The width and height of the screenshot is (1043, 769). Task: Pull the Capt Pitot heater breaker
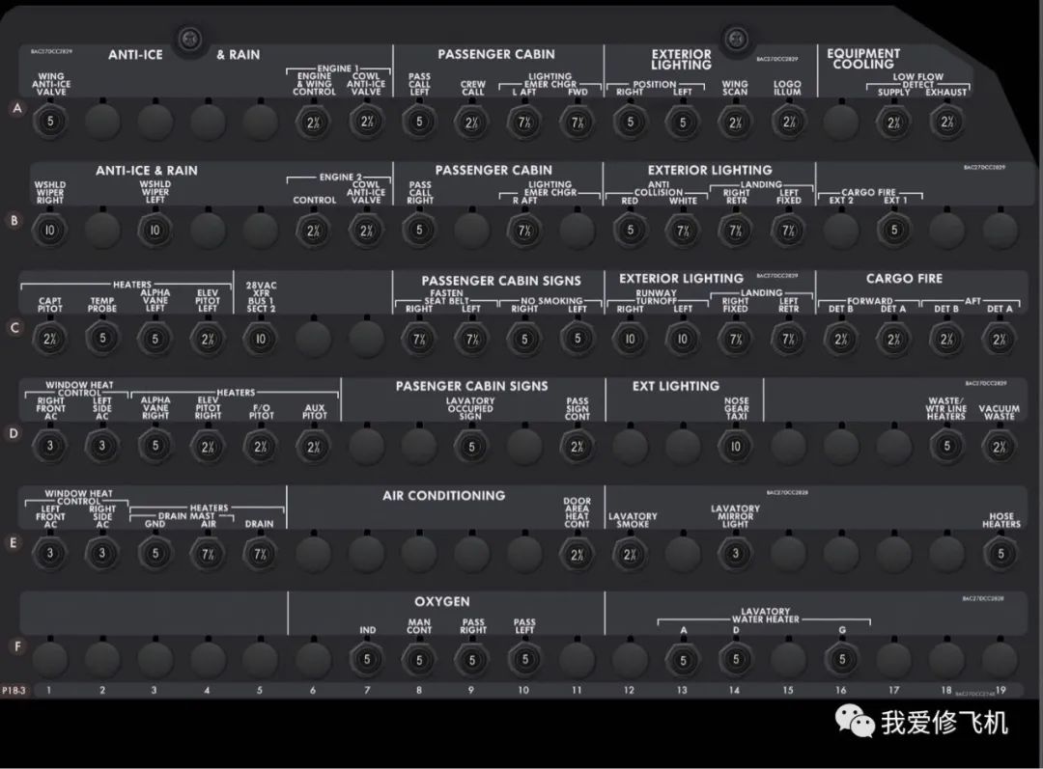pos(50,339)
